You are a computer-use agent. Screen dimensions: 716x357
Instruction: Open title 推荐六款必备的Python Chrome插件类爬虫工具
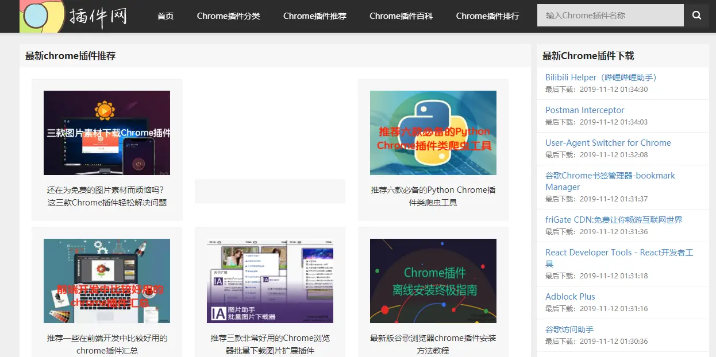click(433, 196)
